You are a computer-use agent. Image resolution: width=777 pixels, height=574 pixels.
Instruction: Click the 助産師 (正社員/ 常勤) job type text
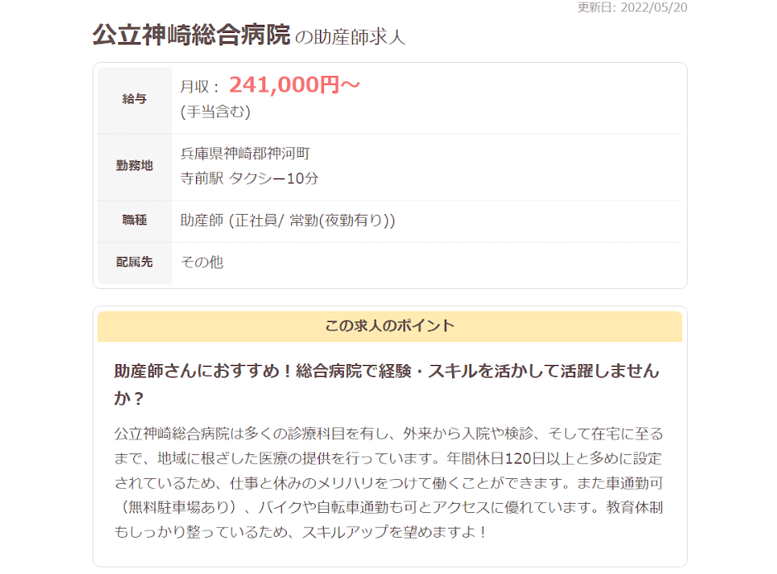coord(287,221)
